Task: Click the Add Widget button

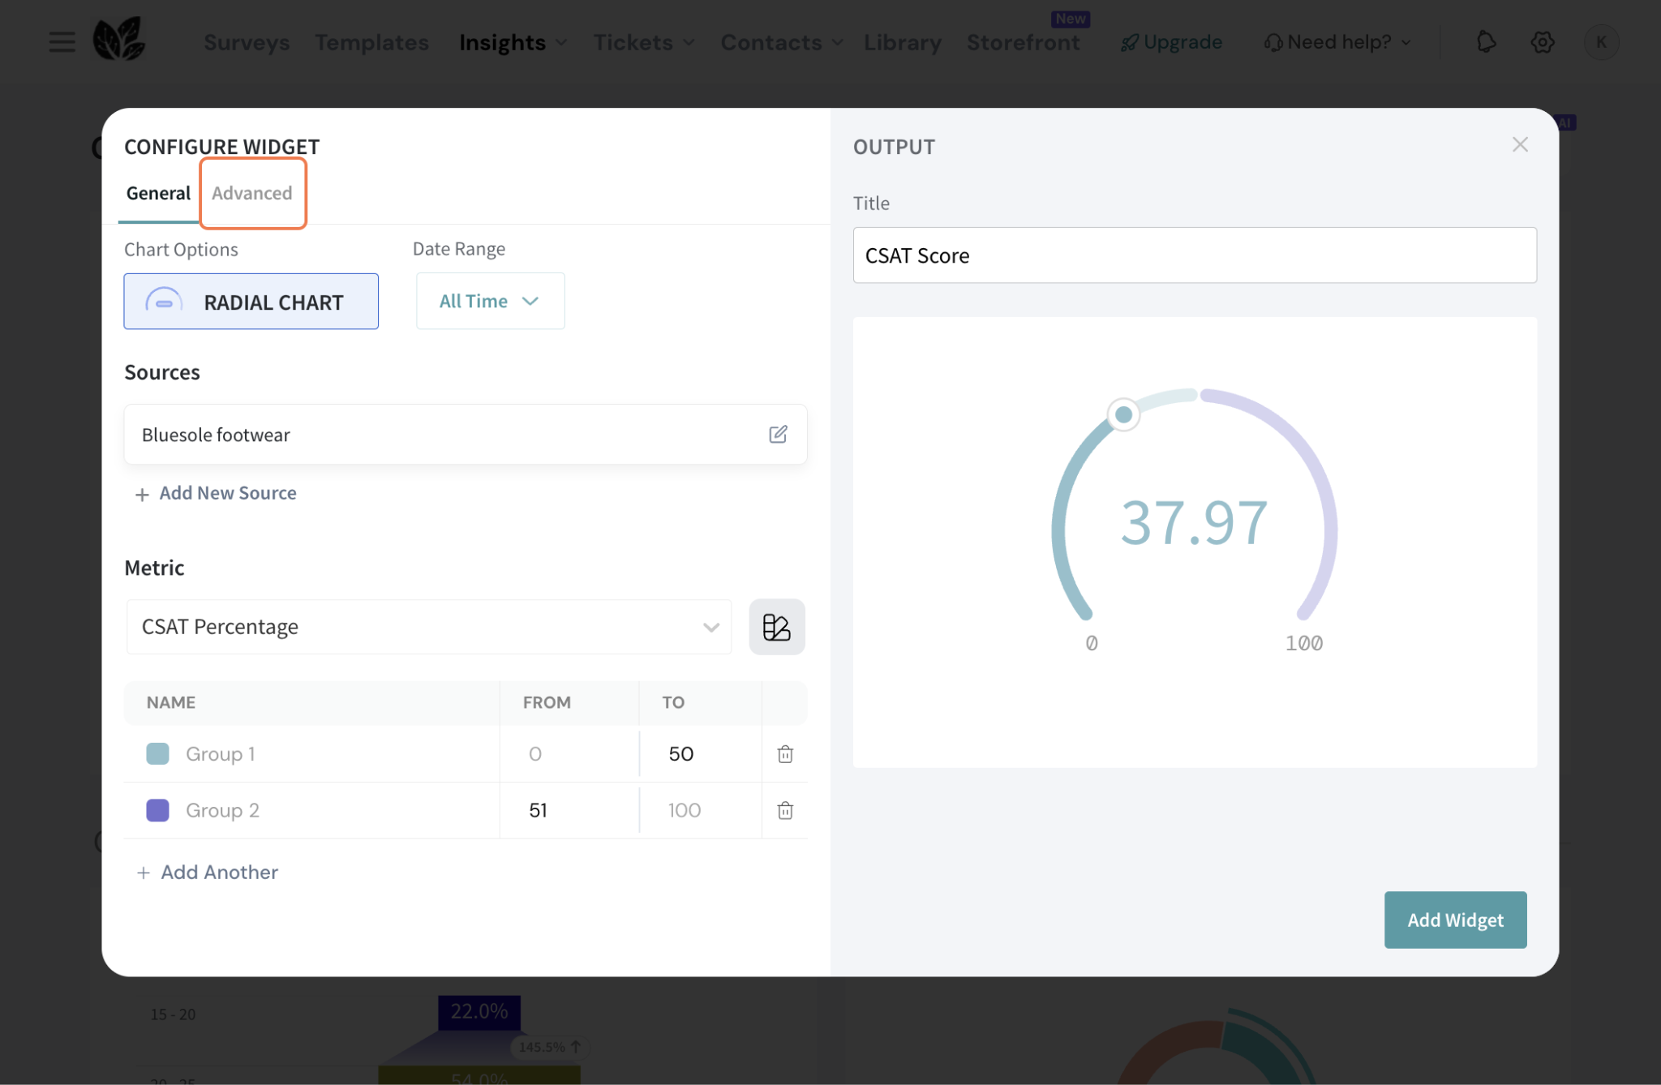Action: pos(1454,920)
